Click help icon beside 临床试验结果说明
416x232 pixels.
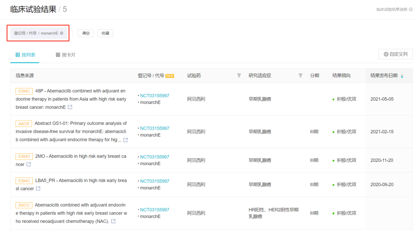pyautogui.click(x=411, y=9)
